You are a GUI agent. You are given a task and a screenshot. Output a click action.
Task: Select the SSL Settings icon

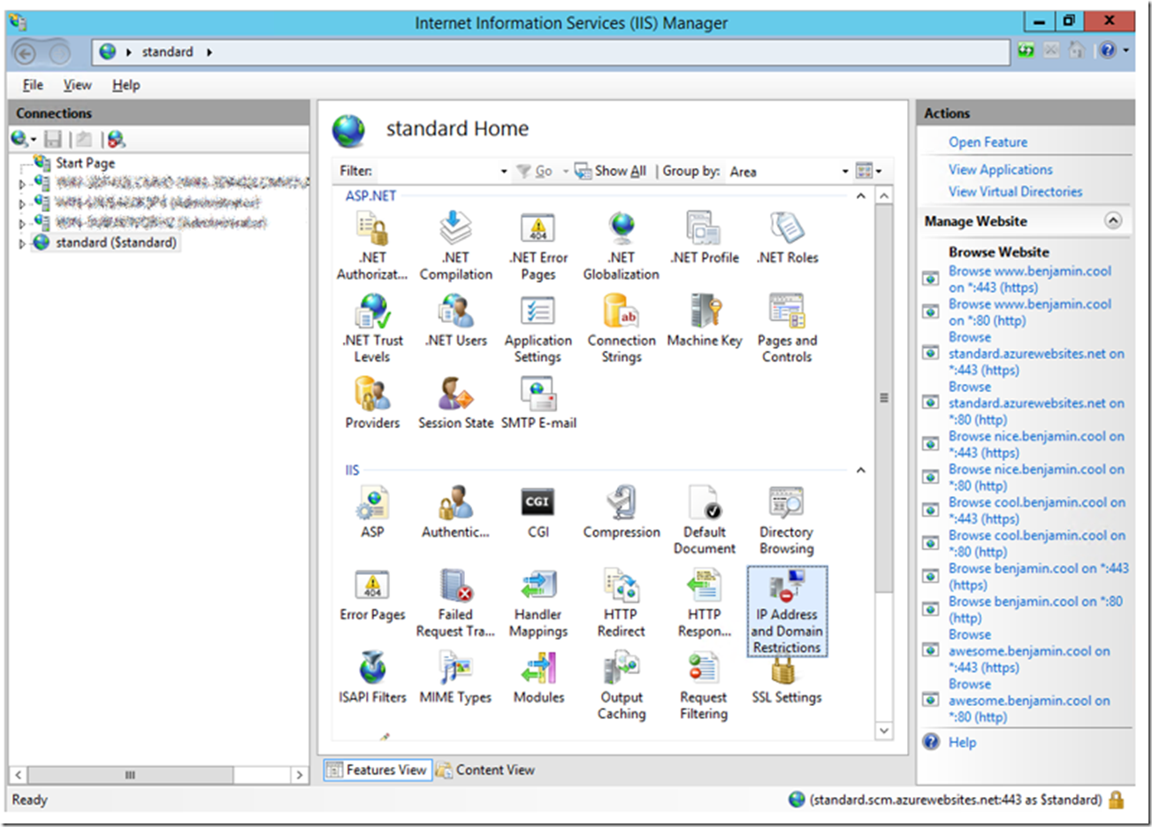787,678
